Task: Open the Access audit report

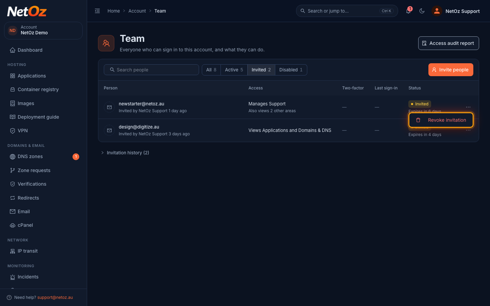Action: pyautogui.click(x=448, y=43)
